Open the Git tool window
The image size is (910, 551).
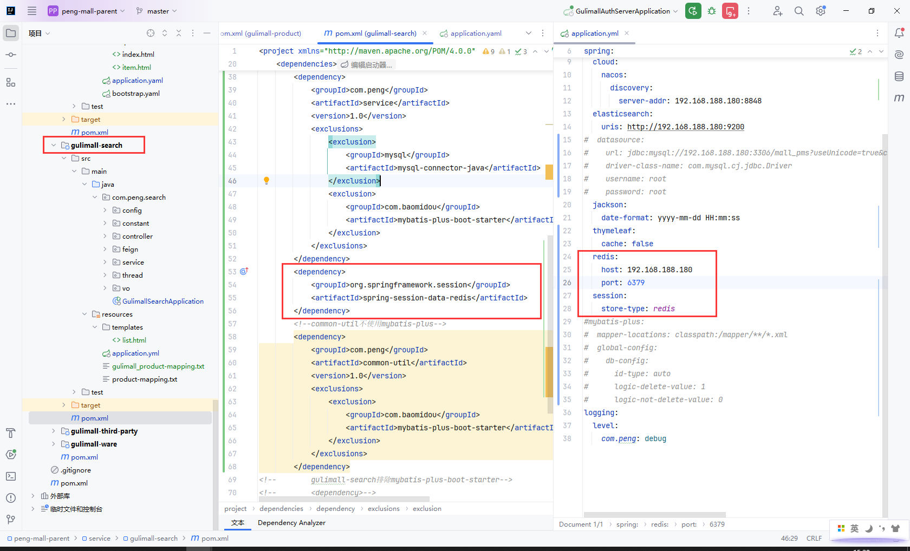pos(11,520)
